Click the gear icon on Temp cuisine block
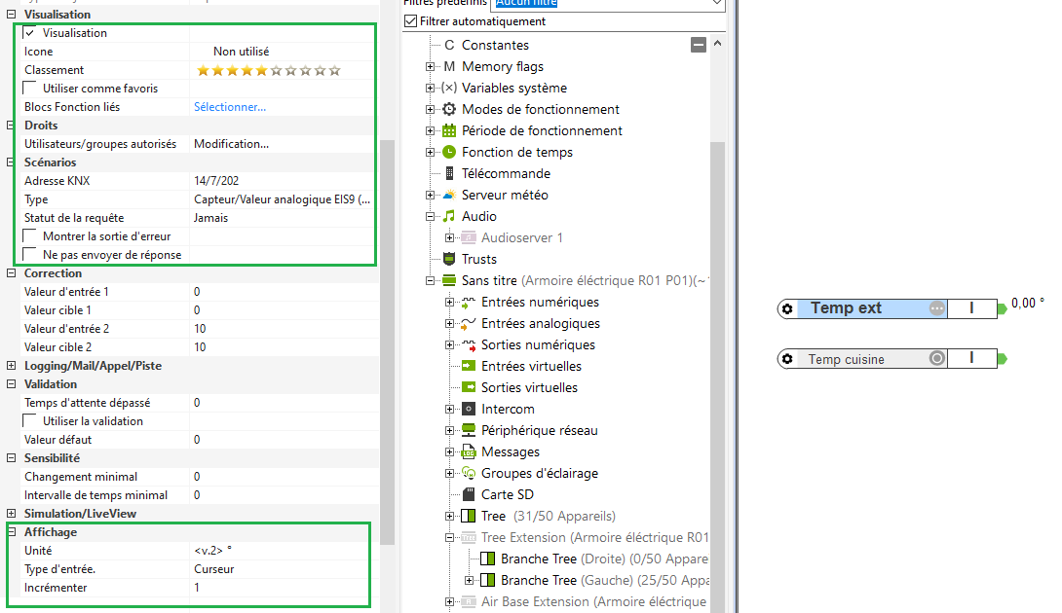The height and width of the screenshot is (613, 1062). (787, 359)
